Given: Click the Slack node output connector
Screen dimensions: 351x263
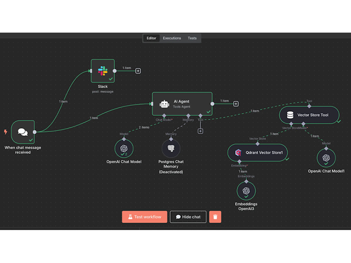Looking at the screenshot, I should click(115, 71).
